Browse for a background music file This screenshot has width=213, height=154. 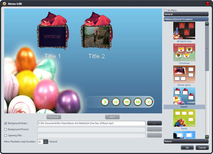click(154, 123)
